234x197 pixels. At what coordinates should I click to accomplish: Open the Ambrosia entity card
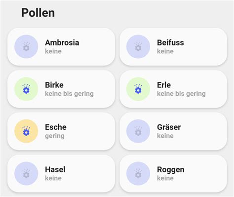(61, 47)
